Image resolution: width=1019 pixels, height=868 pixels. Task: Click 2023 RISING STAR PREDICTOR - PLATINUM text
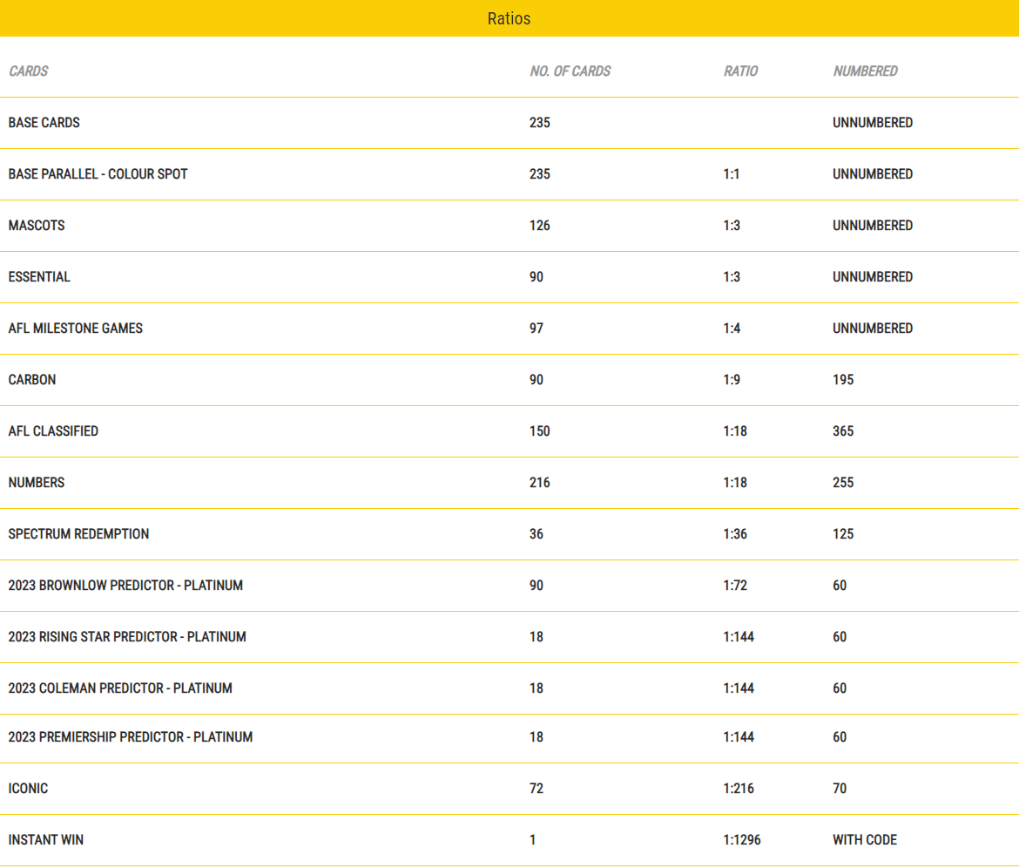[x=127, y=637]
